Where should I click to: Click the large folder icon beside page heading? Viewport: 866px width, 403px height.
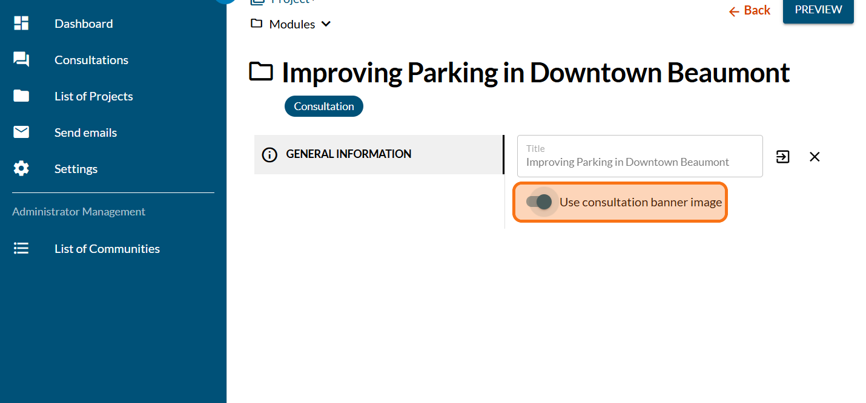[x=262, y=72]
